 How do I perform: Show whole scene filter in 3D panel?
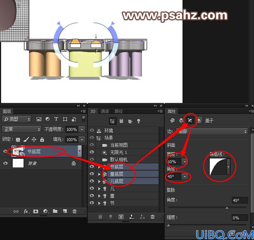112,121
